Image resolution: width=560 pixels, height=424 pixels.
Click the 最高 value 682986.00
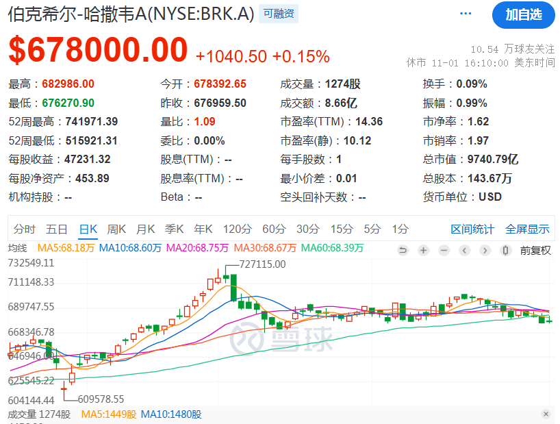68,84
